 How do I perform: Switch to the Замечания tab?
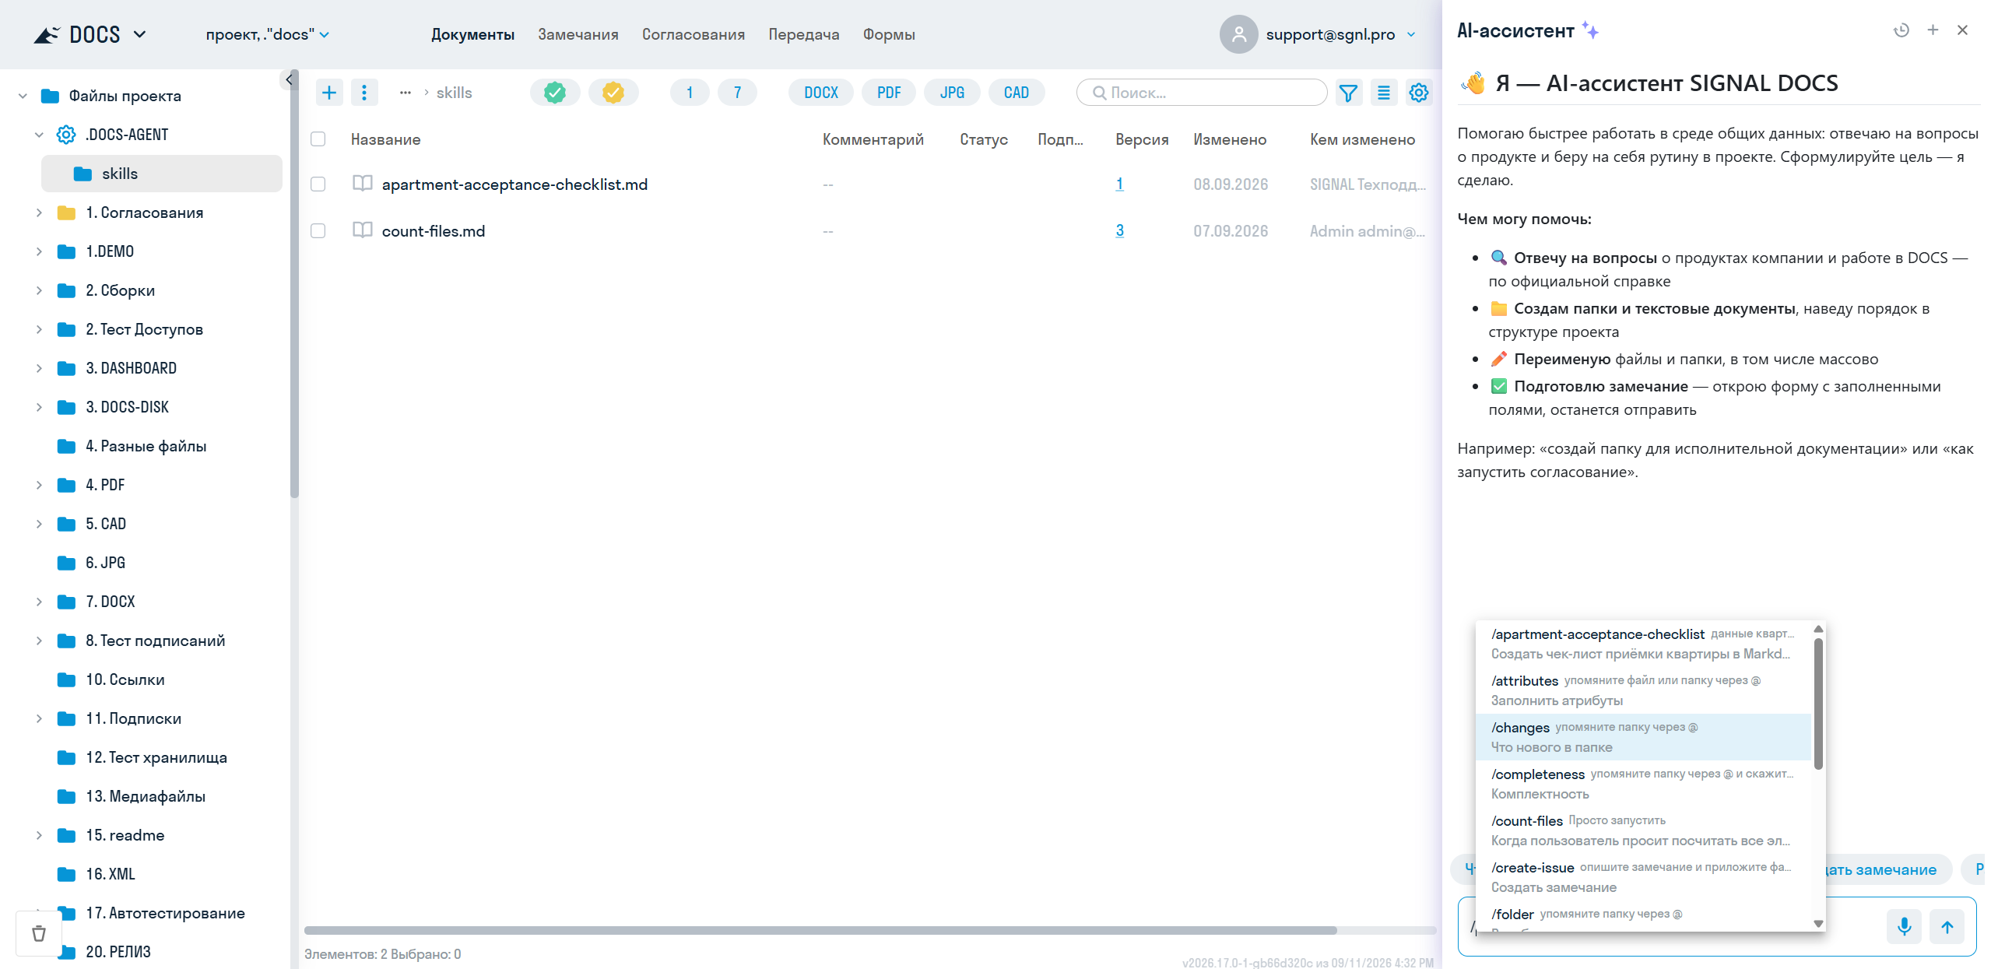coord(578,34)
